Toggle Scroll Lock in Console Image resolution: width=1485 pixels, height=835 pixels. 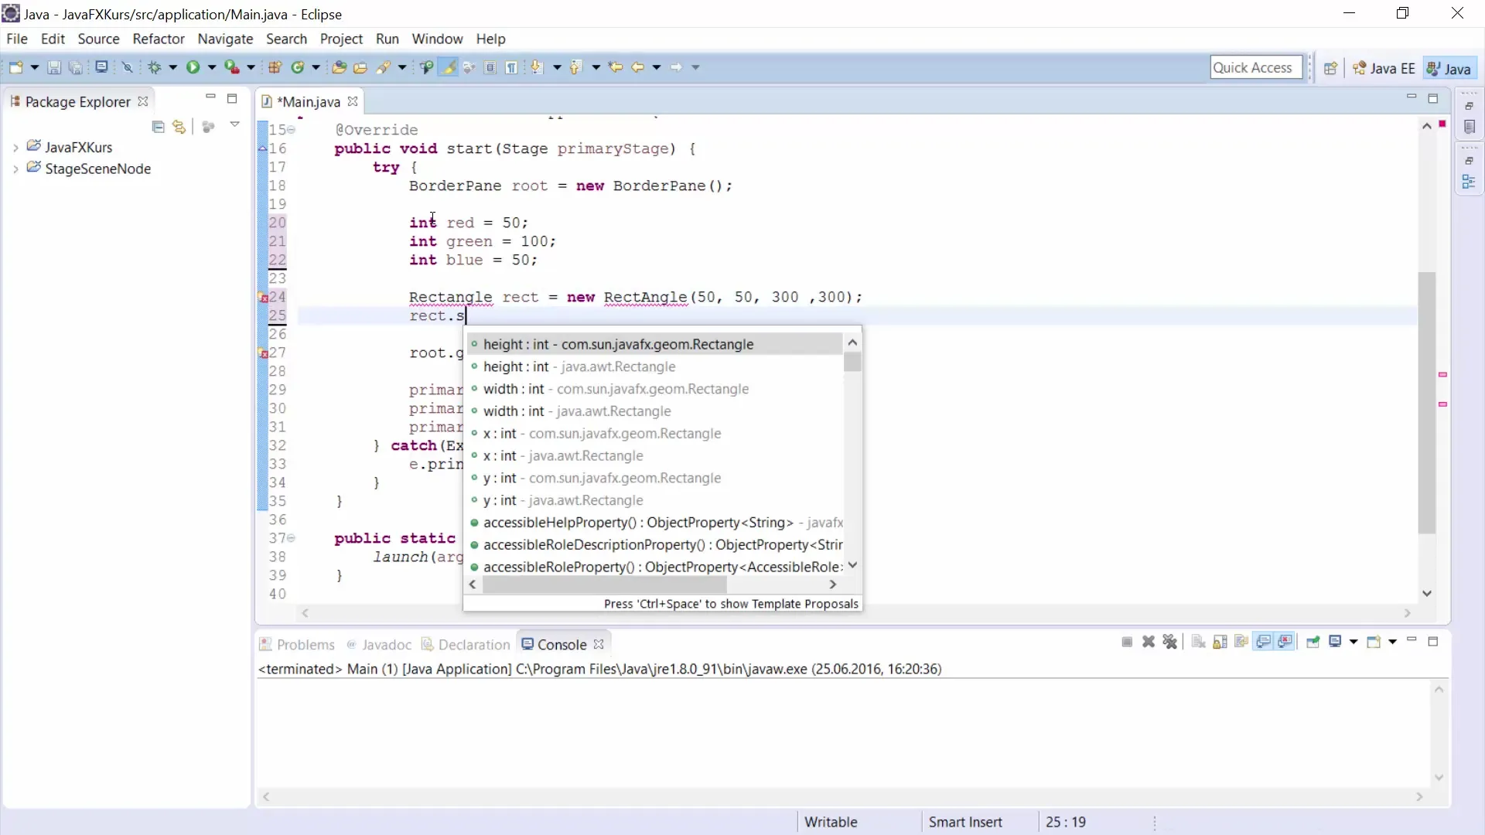tap(1220, 642)
